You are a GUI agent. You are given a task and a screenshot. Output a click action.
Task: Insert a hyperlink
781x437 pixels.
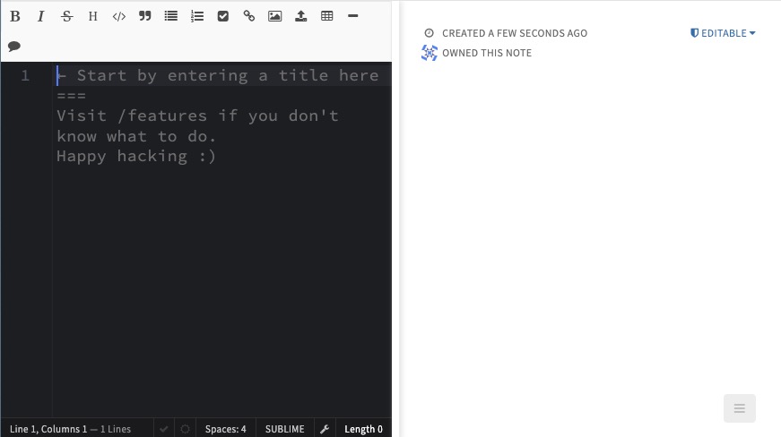249,16
